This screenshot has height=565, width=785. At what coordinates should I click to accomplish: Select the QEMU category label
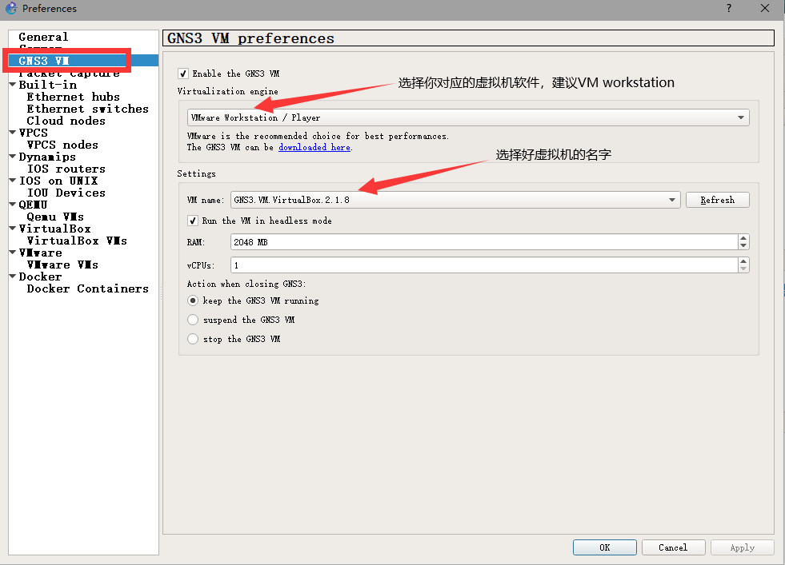tap(33, 205)
